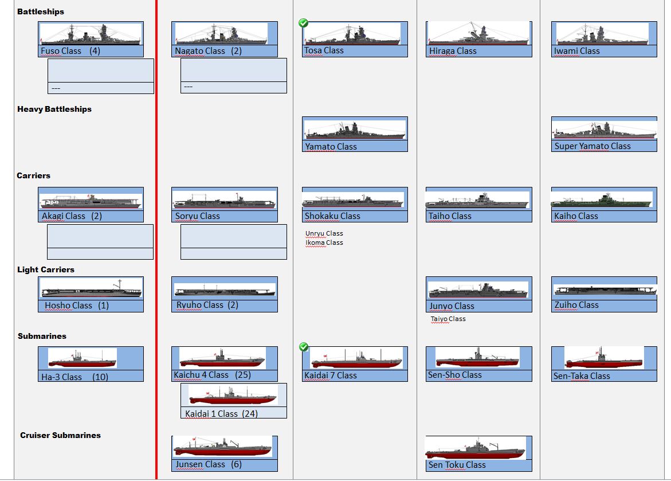Screen dimensions: 671x481
Task: Select the Kaidai 1 Class submarine image
Action: [233, 395]
